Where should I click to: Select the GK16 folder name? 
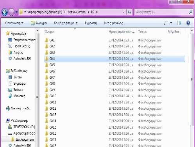coord(53,134)
